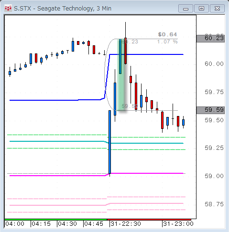The image size is (229, 232).
Task: Click the $0.64 measurement label
Action: (167, 34)
